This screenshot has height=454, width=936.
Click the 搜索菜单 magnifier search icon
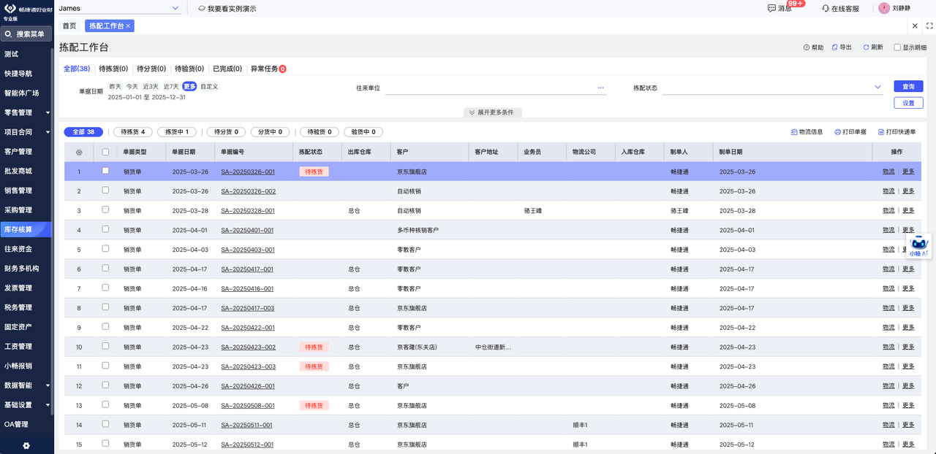9,34
